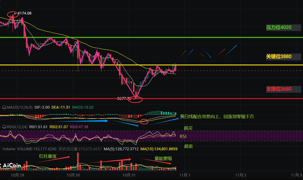Click the 压力位4035 resistance label
The height and width of the screenshot is (180, 303).
(279, 27)
